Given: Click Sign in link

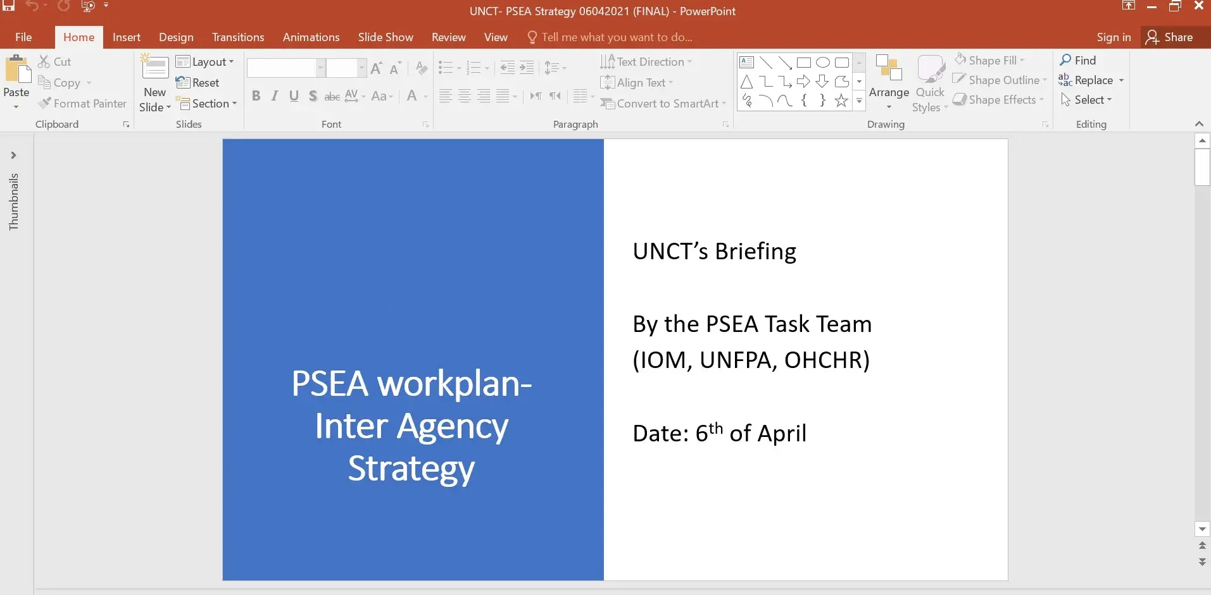Looking at the screenshot, I should 1114,37.
